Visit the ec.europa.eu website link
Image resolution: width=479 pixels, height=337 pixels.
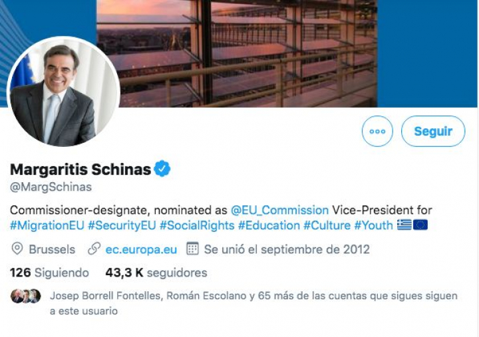coord(141,249)
